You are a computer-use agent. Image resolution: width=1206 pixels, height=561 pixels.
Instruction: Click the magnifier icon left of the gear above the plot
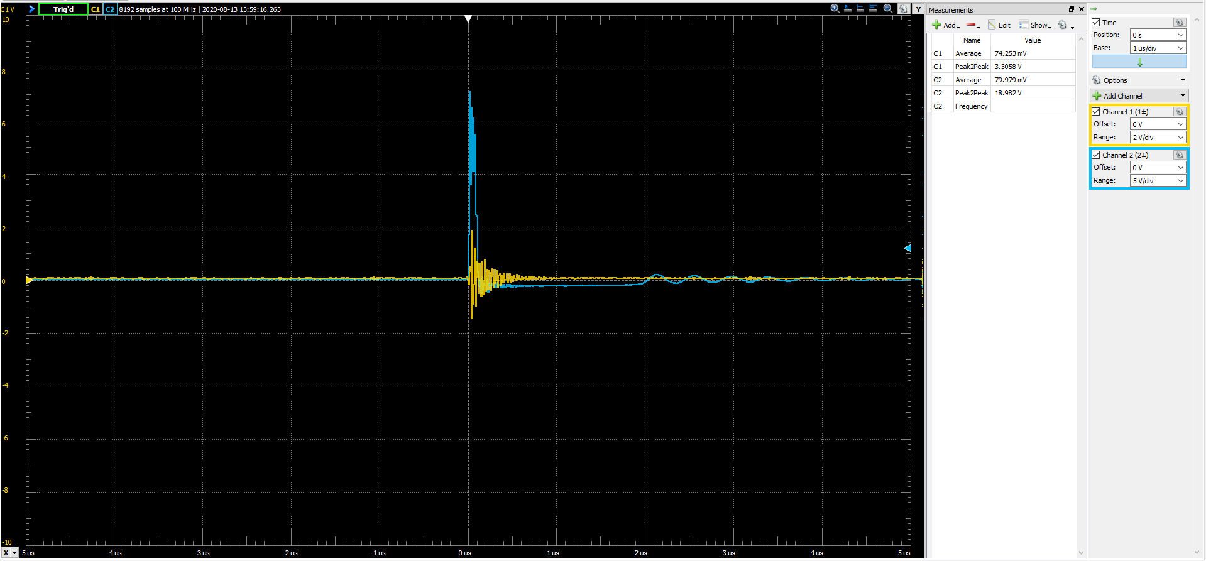pyautogui.click(x=888, y=8)
